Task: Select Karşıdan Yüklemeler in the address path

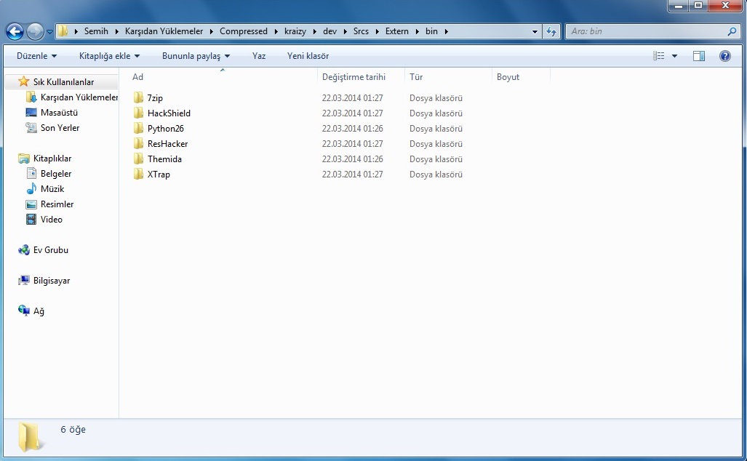Action: pyautogui.click(x=164, y=31)
